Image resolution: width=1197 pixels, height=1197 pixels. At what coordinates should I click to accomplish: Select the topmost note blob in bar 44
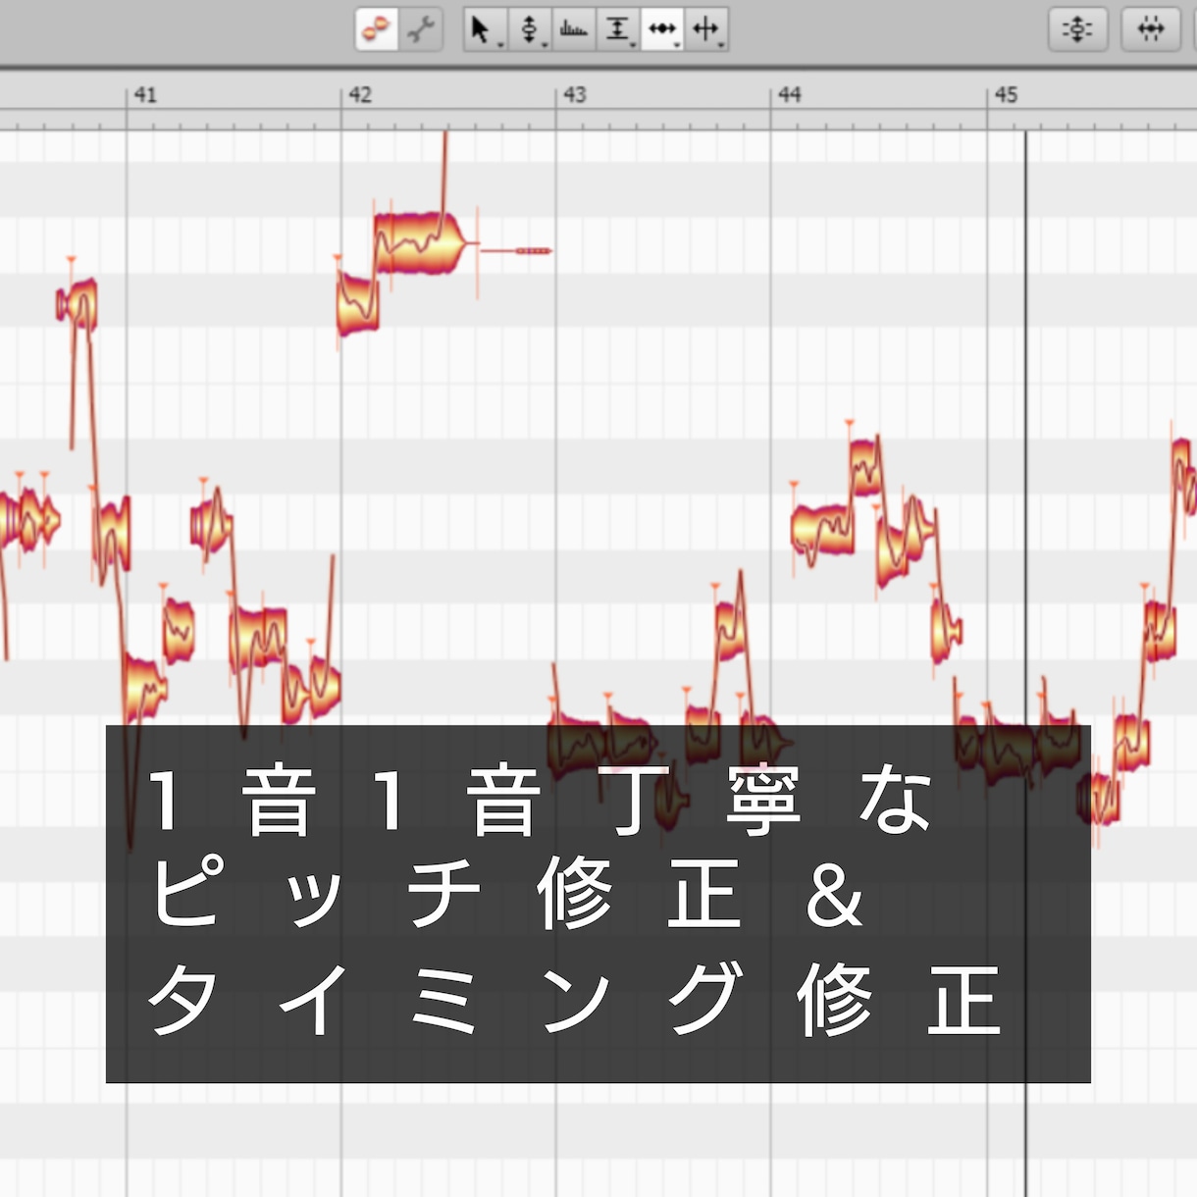(865, 468)
